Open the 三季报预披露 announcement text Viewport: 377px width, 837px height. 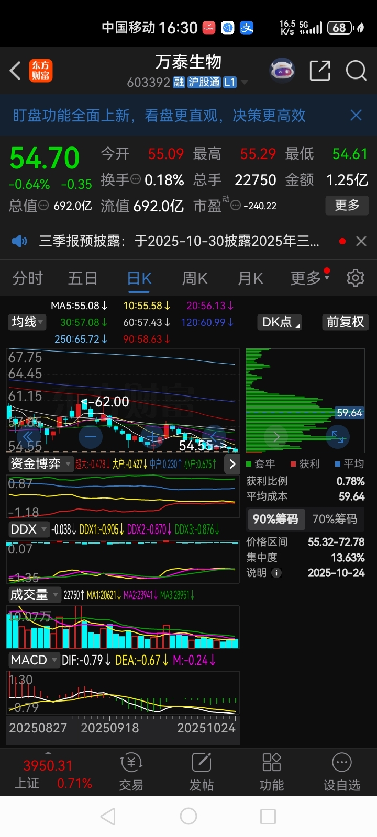click(179, 241)
